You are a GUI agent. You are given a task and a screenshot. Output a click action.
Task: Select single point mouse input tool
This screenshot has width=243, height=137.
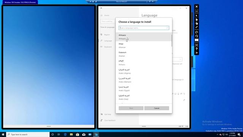click(197, 16)
